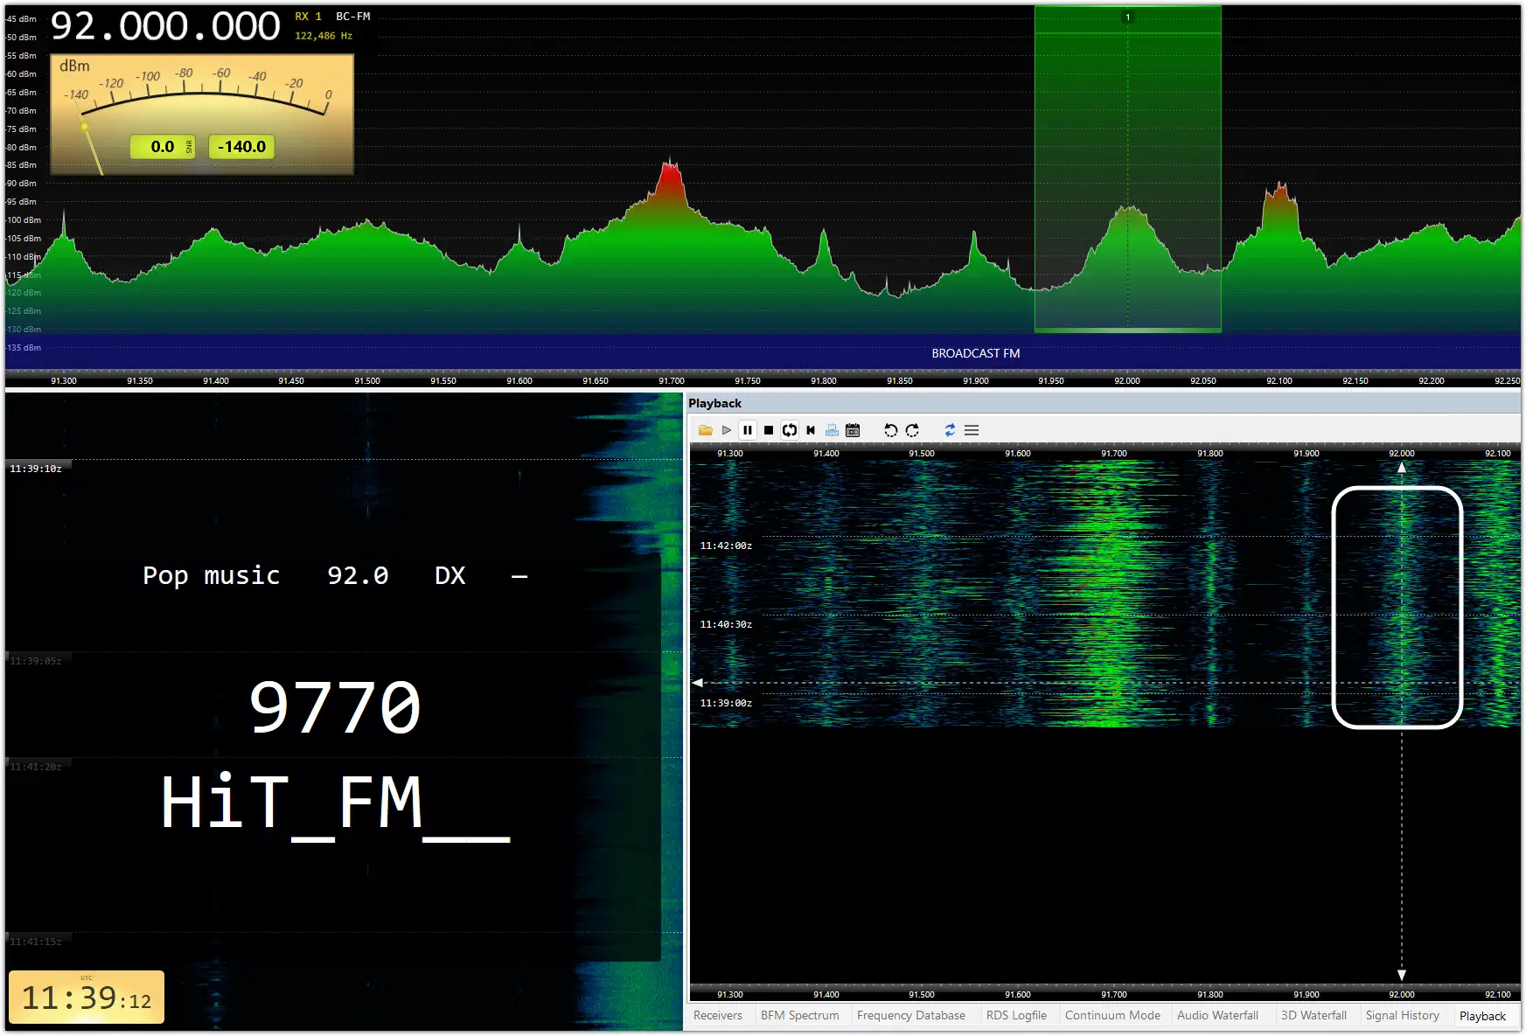
Task: Switch to the 3D Waterfall tab
Action: pos(1313,1015)
